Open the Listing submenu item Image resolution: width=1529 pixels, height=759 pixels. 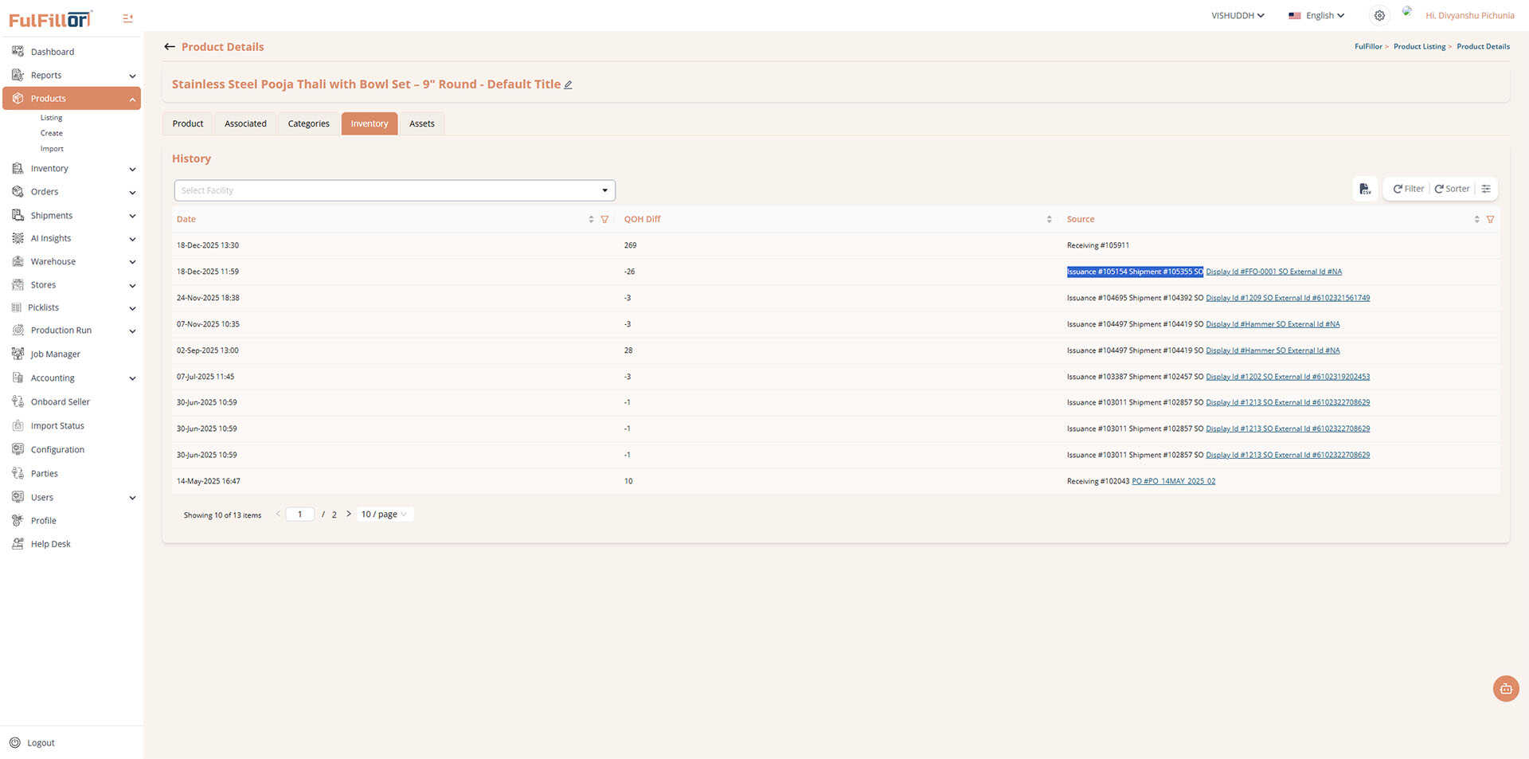(x=51, y=118)
